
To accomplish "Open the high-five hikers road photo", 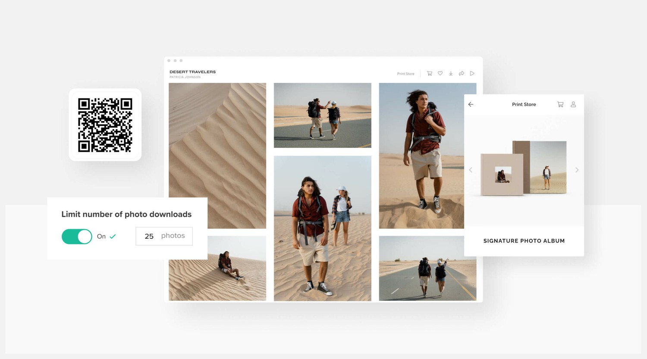I will coord(322,115).
